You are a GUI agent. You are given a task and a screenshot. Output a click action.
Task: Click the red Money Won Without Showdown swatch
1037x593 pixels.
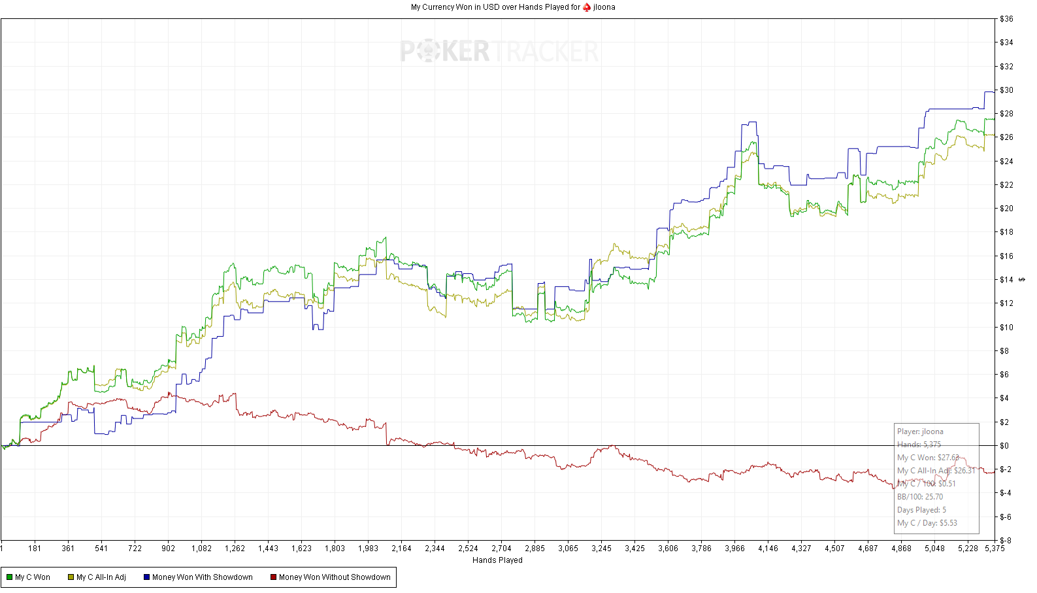[273, 577]
